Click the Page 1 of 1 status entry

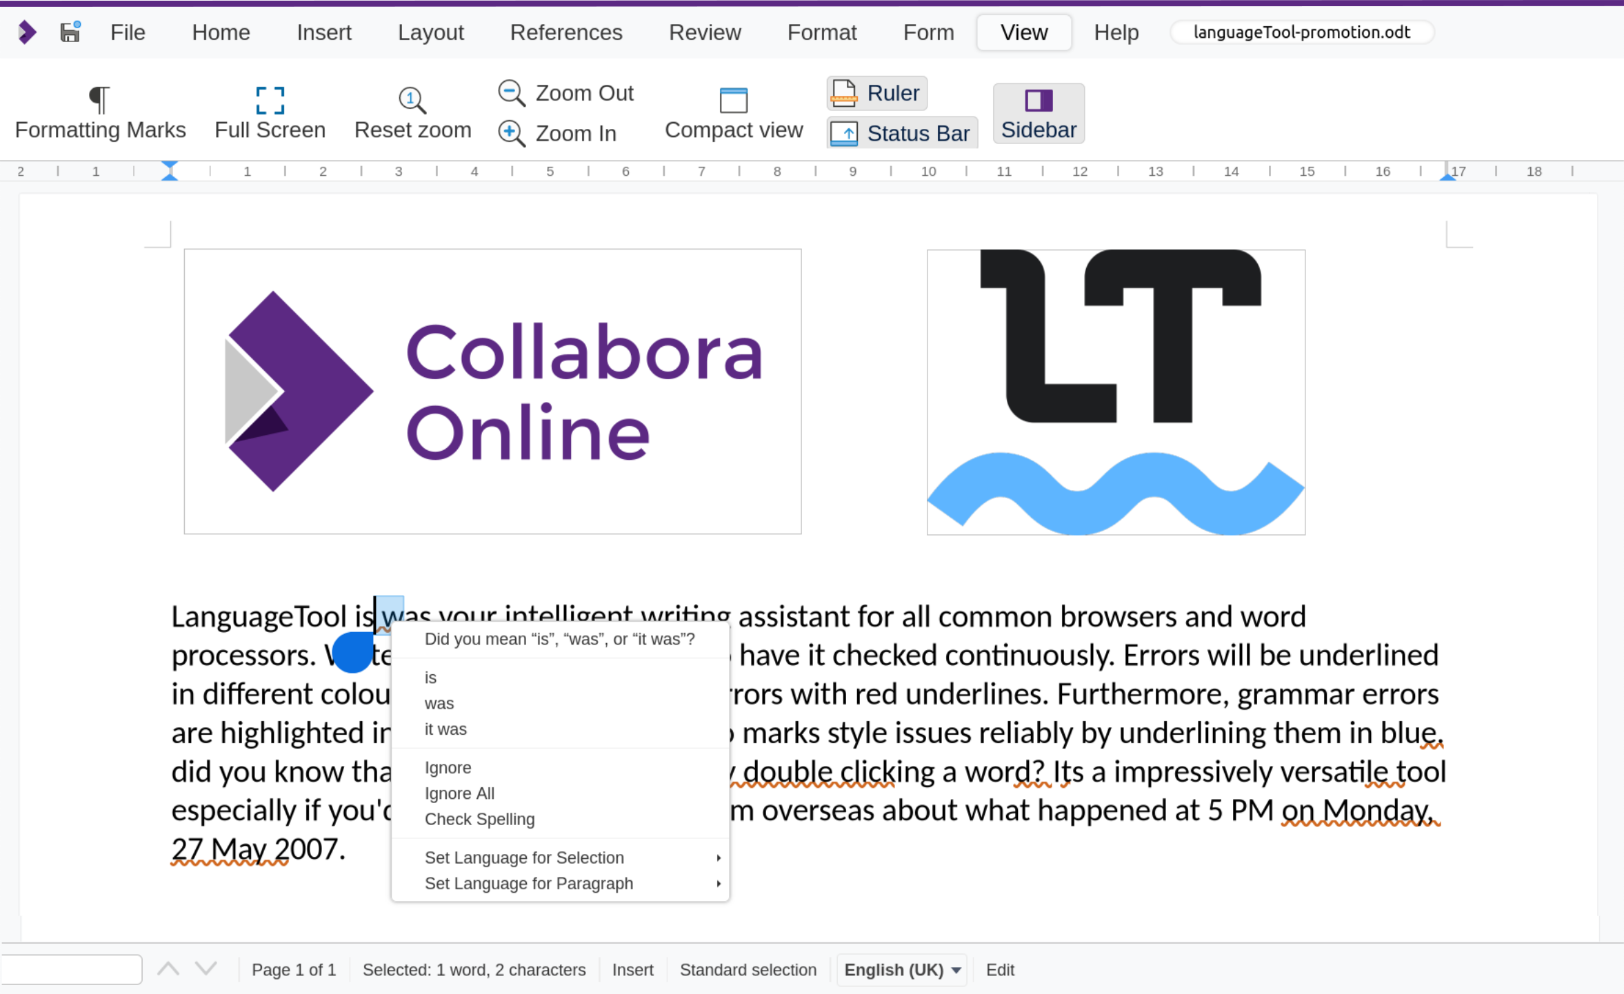294,970
